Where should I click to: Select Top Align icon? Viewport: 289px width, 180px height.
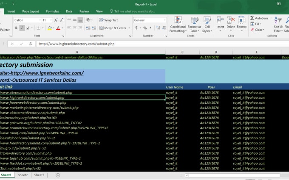(69, 19)
